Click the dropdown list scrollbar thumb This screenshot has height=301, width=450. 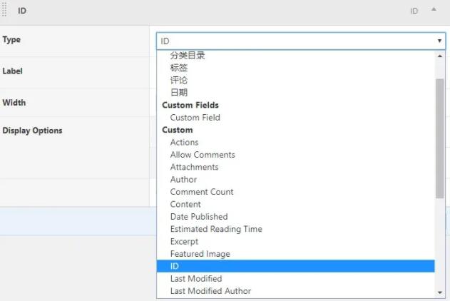pos(440,138)
